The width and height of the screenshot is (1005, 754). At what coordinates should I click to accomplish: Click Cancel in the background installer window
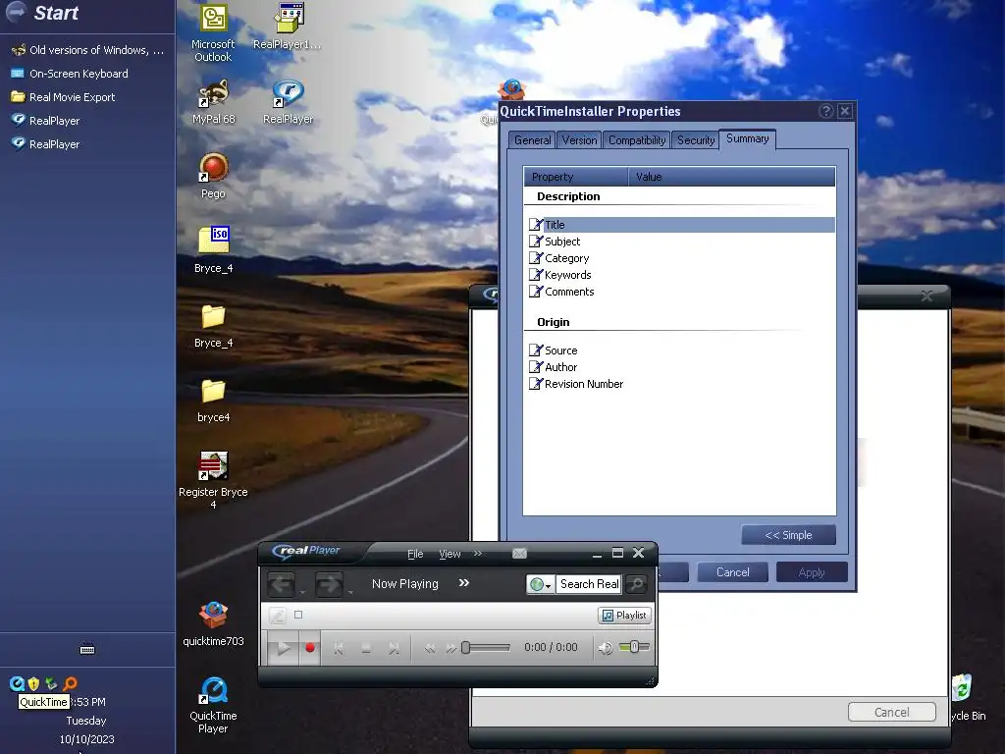click(x=891, y=713)
